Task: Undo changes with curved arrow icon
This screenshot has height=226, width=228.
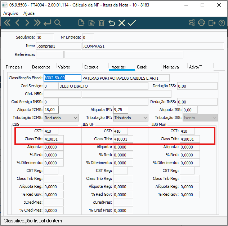Action: (112, 23)
